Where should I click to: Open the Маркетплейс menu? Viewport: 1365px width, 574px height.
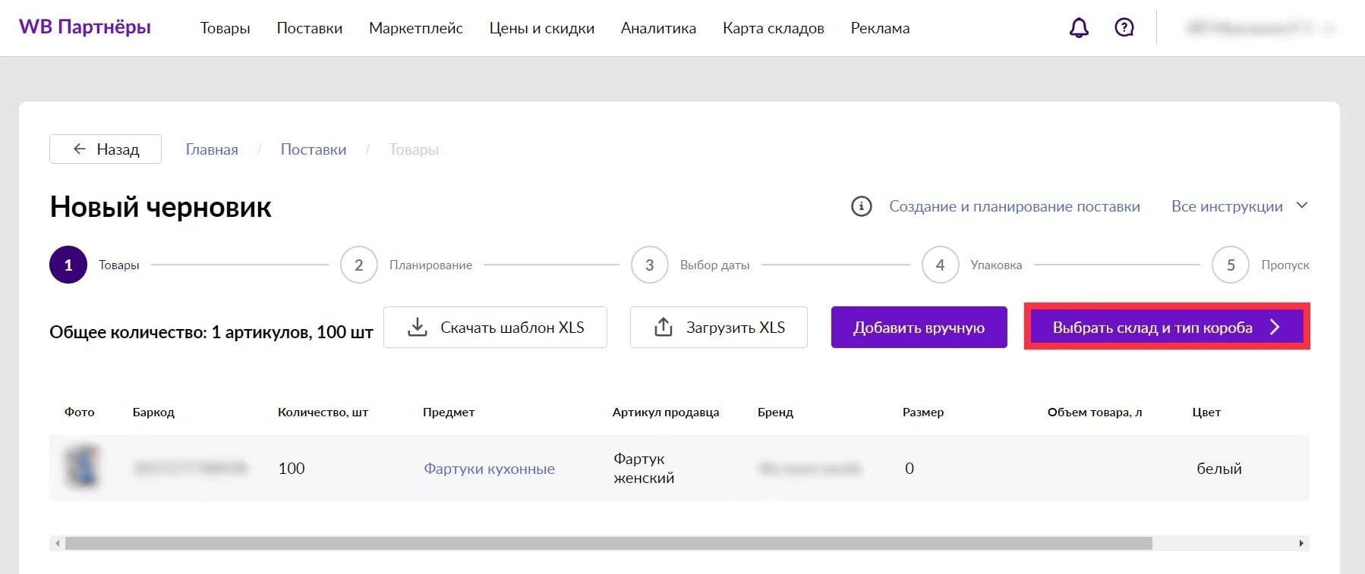(x=416, y=28)
